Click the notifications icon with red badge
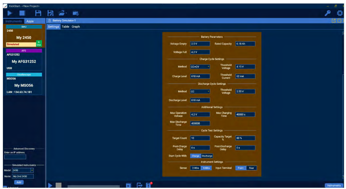346x189 pixels. 148,185
